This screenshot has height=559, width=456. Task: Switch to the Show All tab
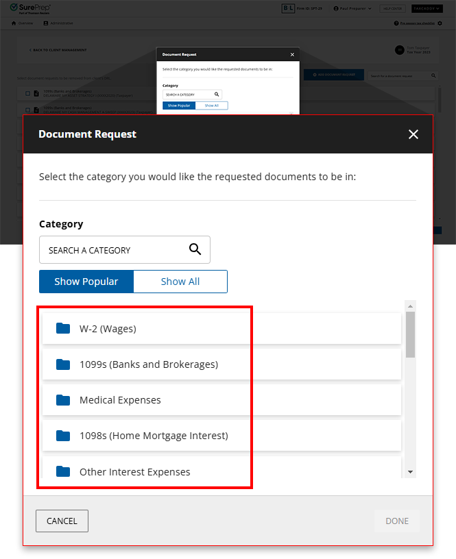pos(180,281)
